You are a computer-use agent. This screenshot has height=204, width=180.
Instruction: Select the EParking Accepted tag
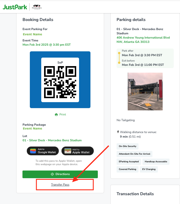point(129,162)
